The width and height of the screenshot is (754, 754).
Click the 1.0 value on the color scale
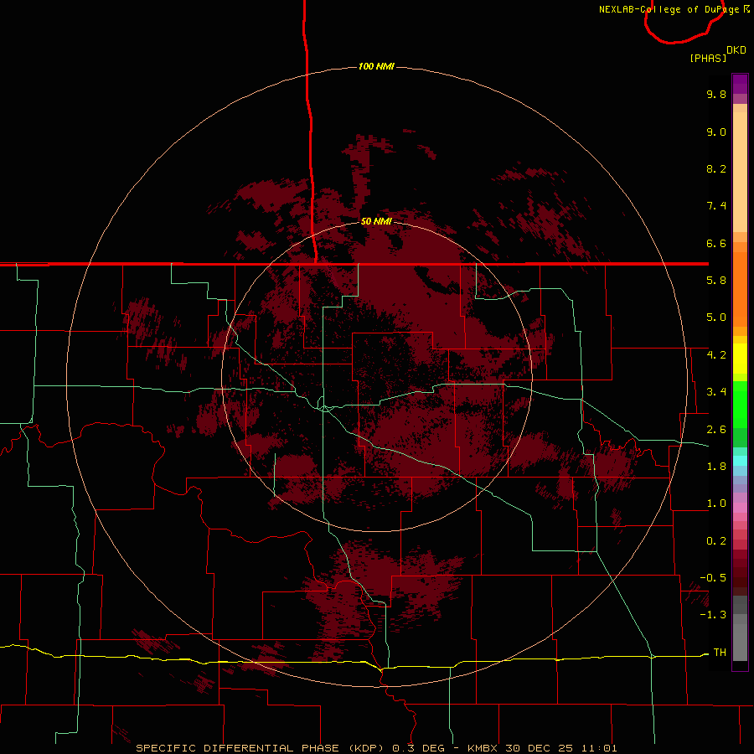pyautogui.click(x=716, y=504)
